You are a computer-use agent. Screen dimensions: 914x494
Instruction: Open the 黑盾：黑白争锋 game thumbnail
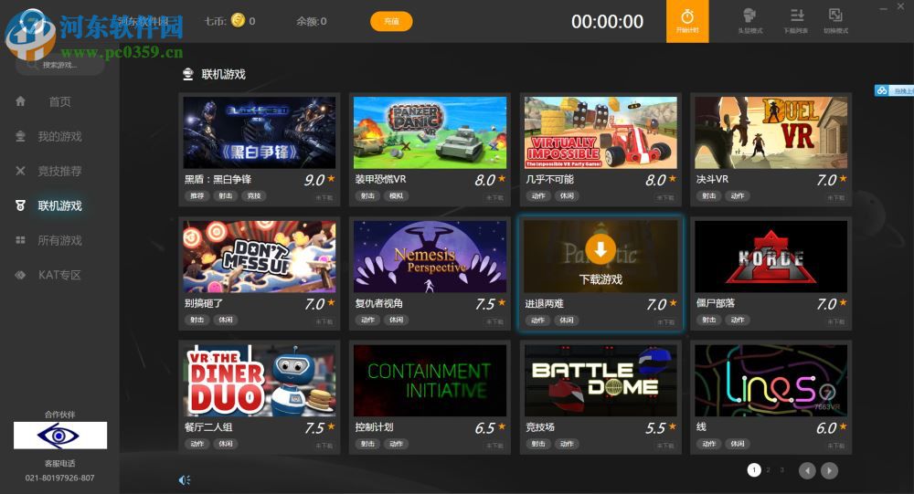point(260,132)
